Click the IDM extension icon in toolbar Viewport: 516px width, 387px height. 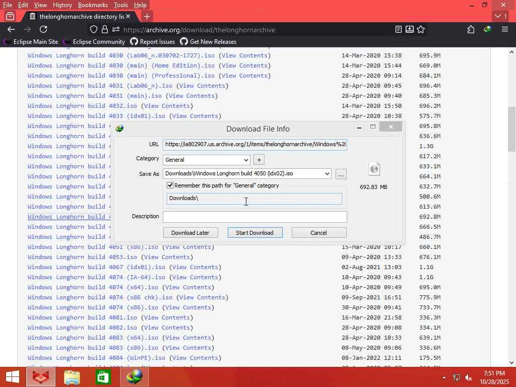[488, 30]
